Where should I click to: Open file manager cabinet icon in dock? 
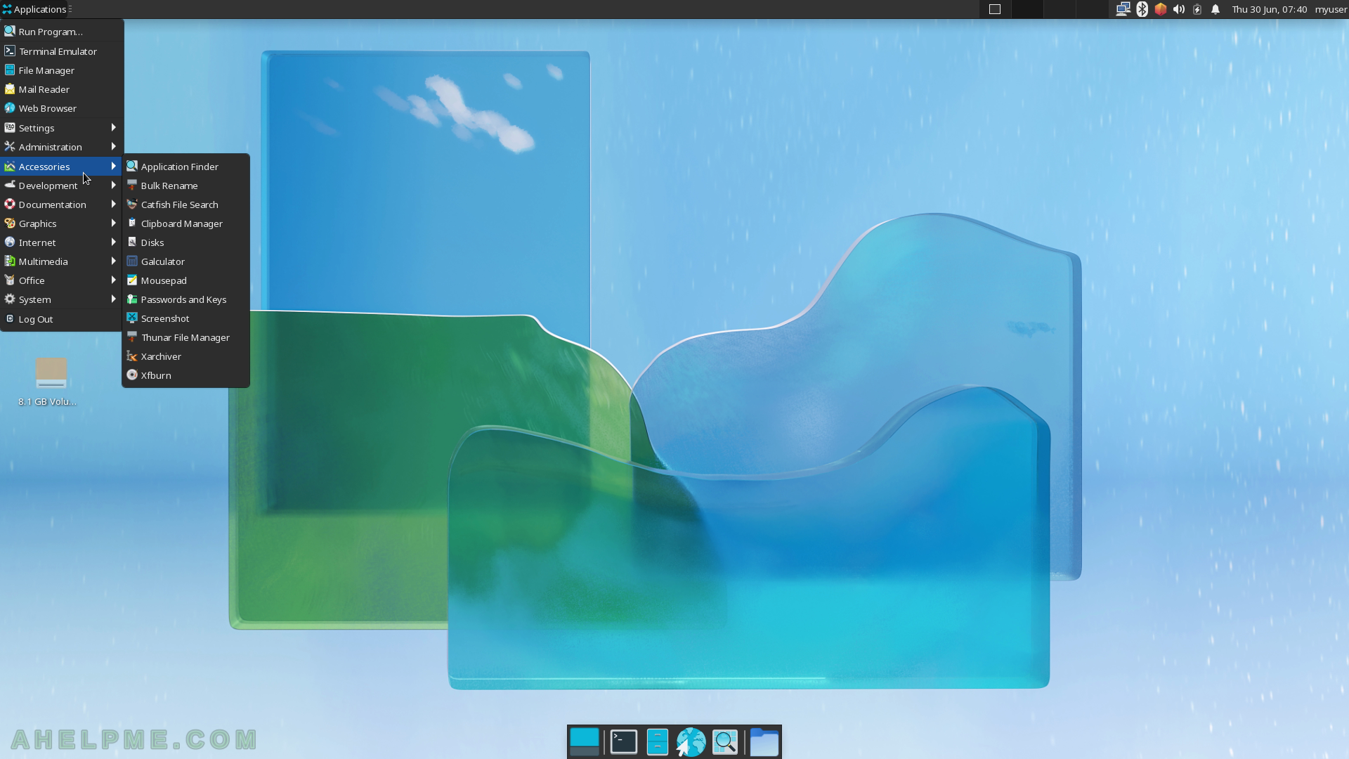[x=657, y=742]
